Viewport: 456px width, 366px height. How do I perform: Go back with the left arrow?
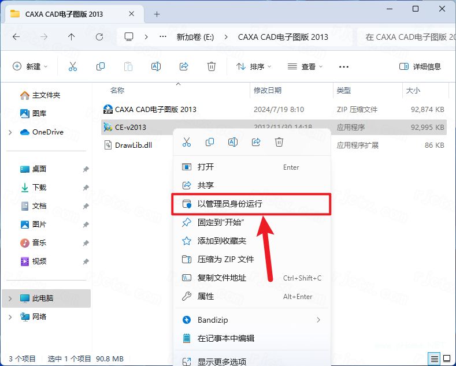(x=16, y=37)
